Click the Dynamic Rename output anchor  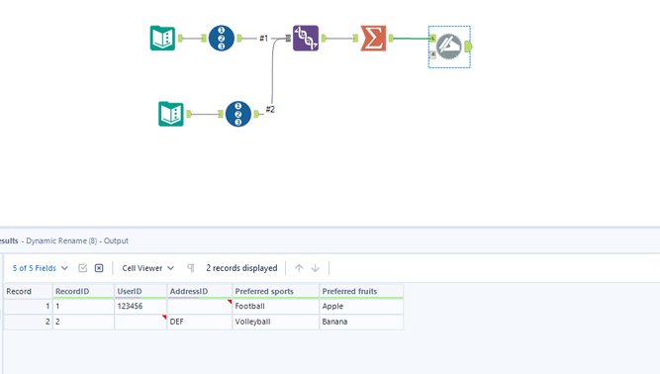pos(468,47)
